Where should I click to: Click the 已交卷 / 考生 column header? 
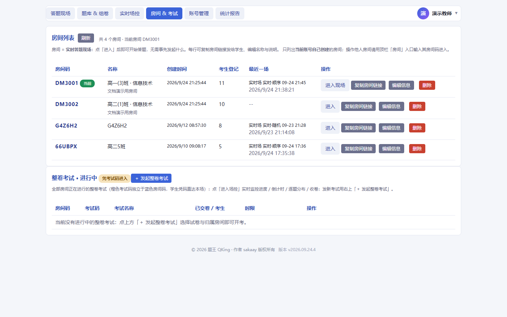click(x=210, y=208)
